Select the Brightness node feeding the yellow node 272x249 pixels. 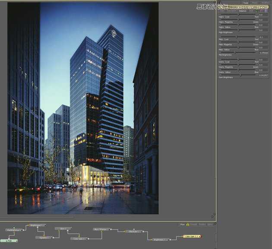coord(160,240)
